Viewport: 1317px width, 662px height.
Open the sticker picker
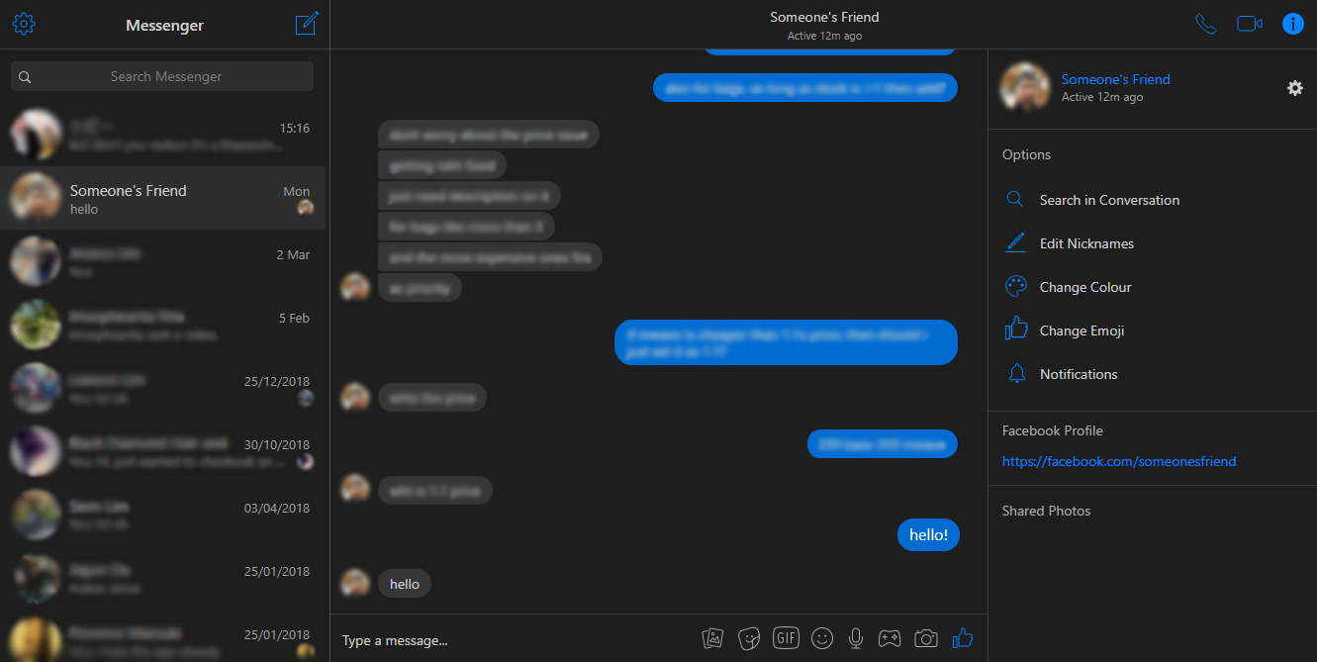click(749, 638)
